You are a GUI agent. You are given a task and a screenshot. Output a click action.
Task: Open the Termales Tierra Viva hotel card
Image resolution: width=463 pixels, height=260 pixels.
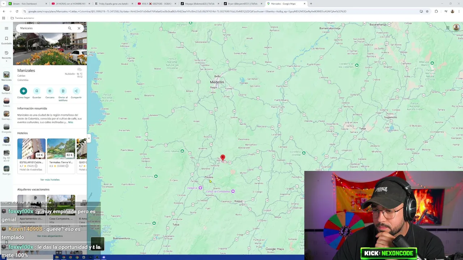pyautogui.click(x=61, y=155)
